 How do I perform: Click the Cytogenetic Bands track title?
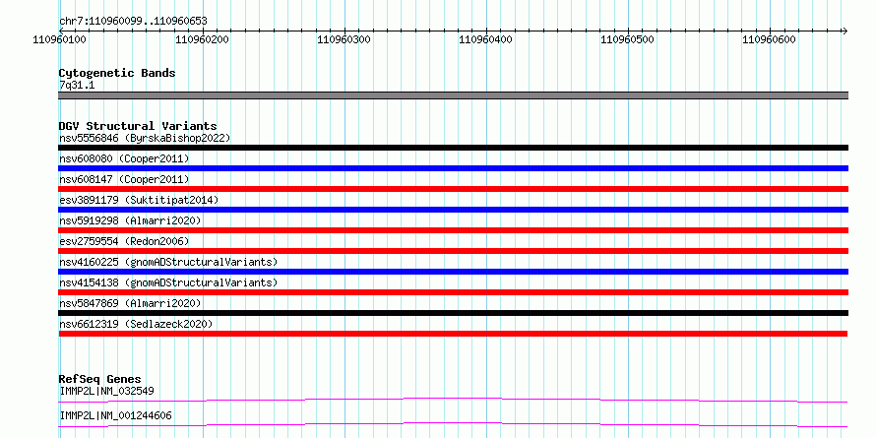pos(117,73)
